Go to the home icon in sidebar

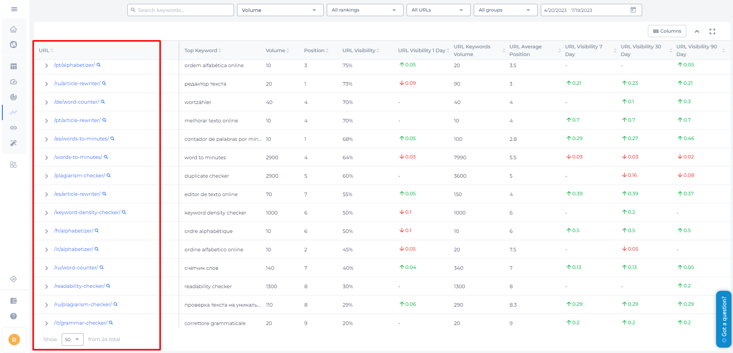(x=13, y=30)
